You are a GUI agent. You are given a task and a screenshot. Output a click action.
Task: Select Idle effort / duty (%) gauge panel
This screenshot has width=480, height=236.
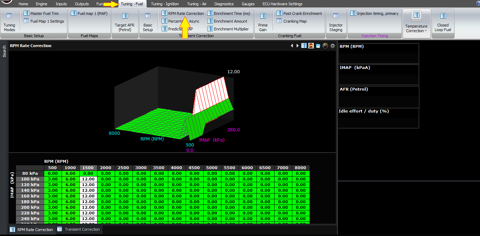tap(378, 118)
